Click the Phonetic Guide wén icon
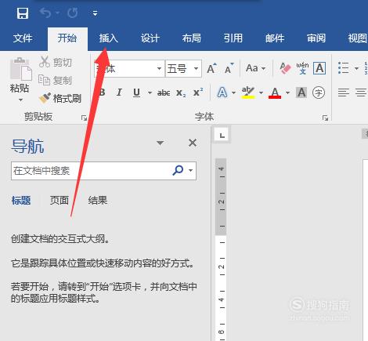 click(x=302, y=68)
